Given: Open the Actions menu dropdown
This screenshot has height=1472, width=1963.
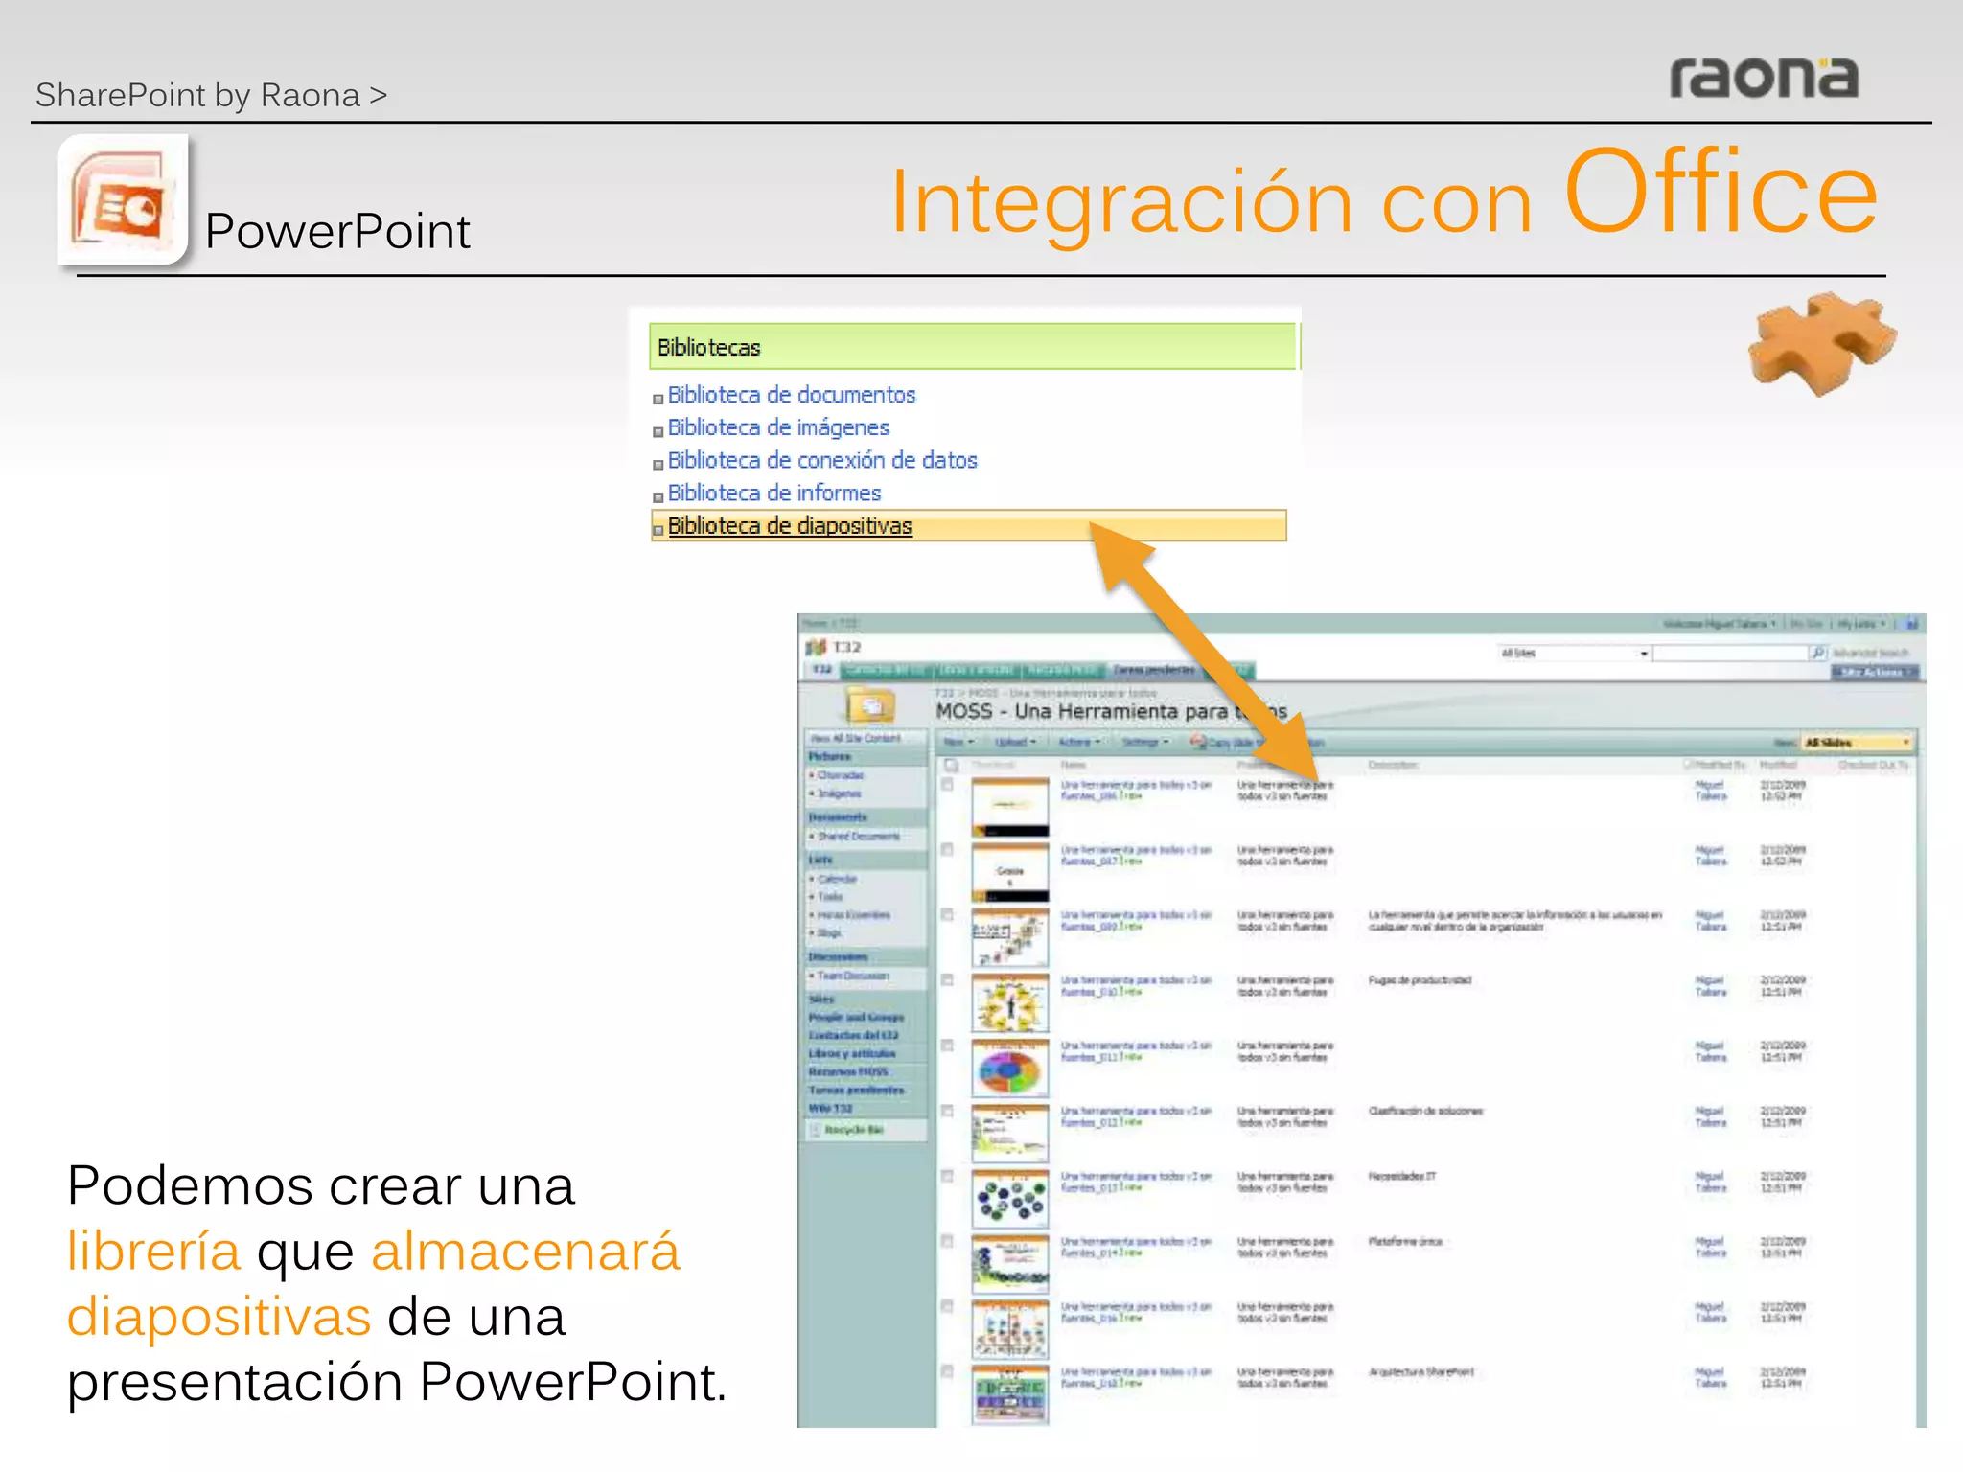Looking at the screenshot, I should pos(1079,742).
